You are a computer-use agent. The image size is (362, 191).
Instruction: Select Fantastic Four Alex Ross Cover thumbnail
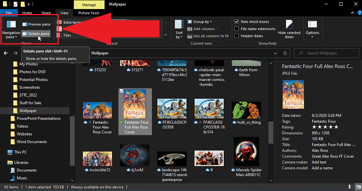pos(97,110)
